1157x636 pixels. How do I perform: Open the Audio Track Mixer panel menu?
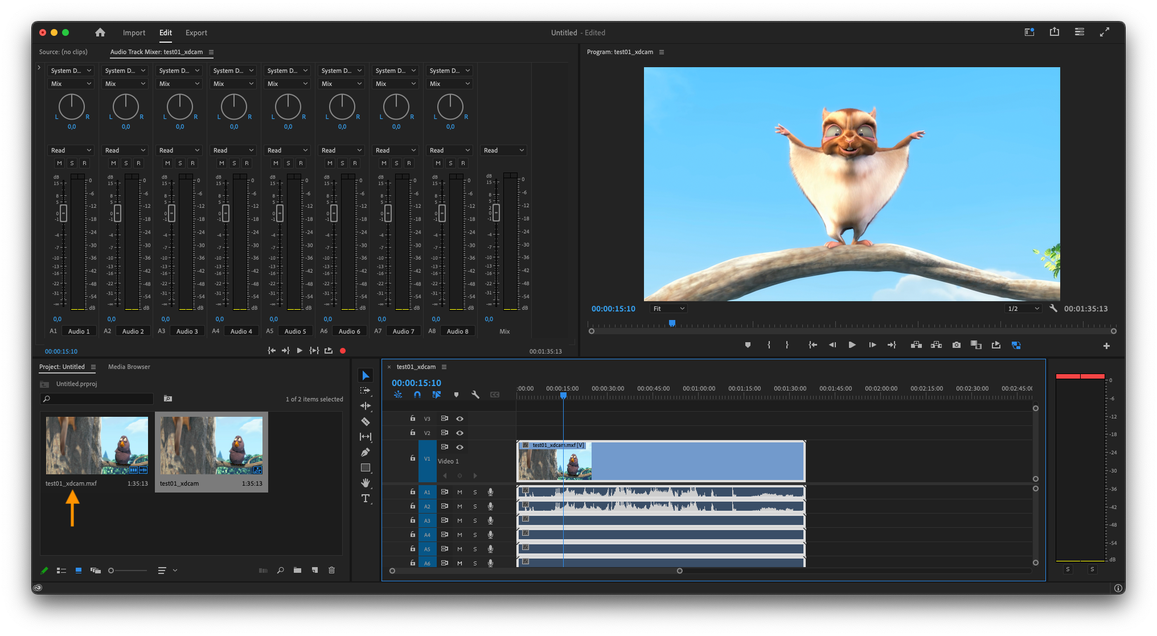point(211,52)
